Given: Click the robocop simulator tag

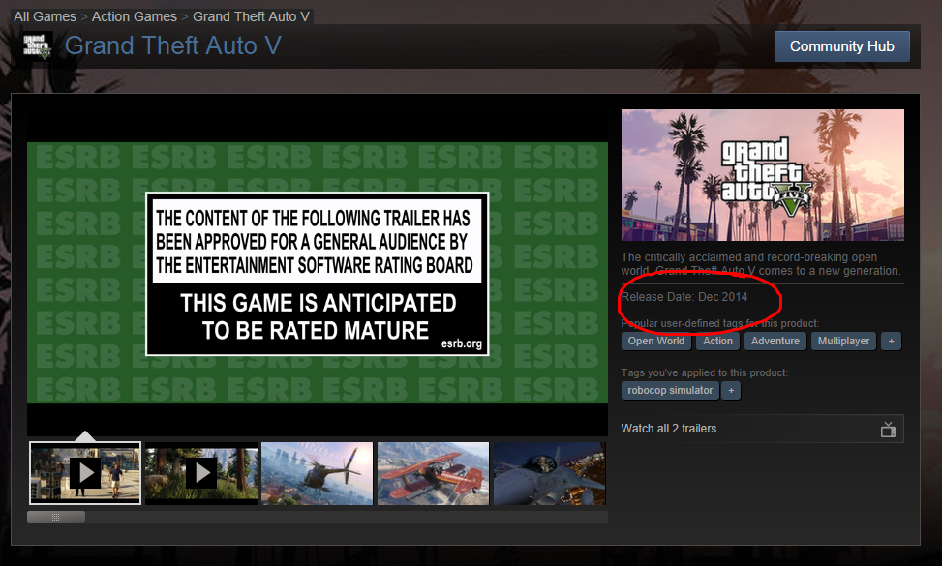Looking at the screenshot, I should 670,390.
